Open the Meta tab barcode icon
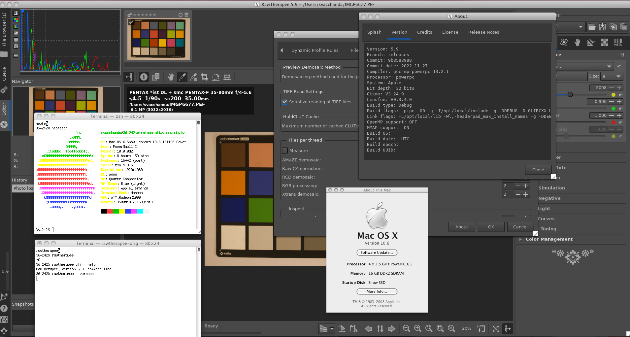The image size is (630, 337). pyautogui.click(x=618, y=42)
